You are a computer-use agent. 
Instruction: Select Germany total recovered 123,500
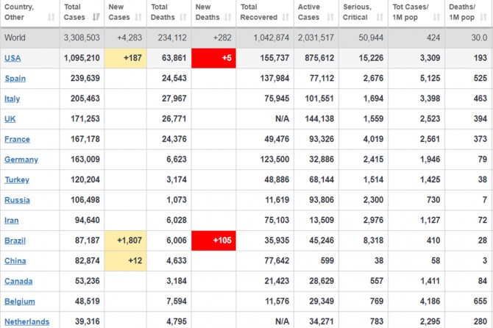tap(274, 160)
